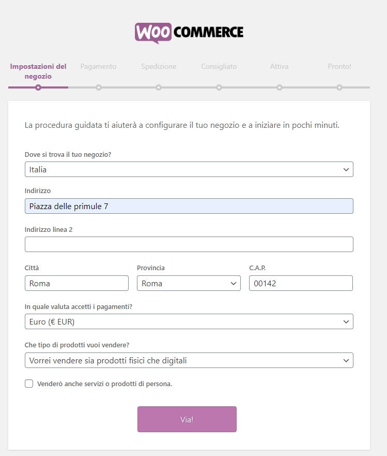Viewport: 387px width, 456px height.
Task: Select the Consigliato step dot
Action: (219, 88)
